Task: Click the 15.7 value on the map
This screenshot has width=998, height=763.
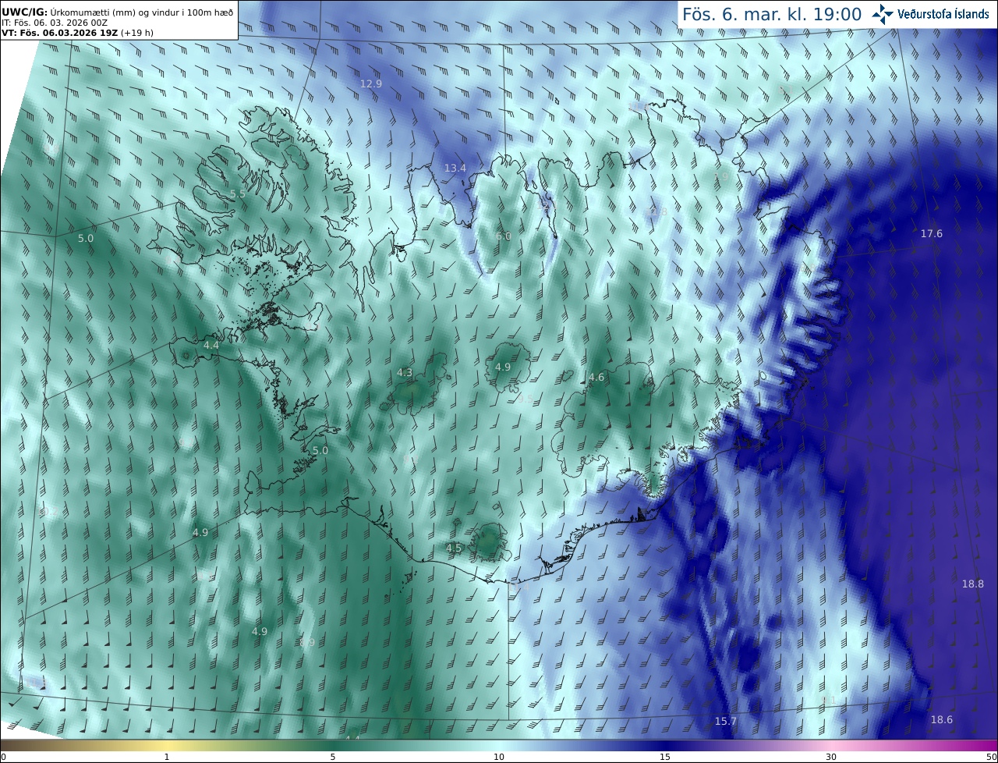Action: tap(726, 722)
